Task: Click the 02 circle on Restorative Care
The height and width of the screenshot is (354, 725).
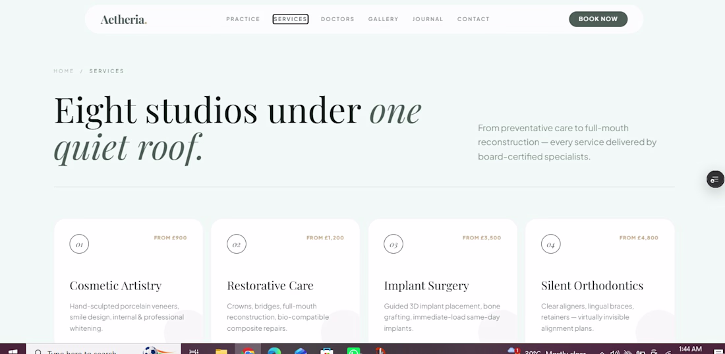Action: 236,244
